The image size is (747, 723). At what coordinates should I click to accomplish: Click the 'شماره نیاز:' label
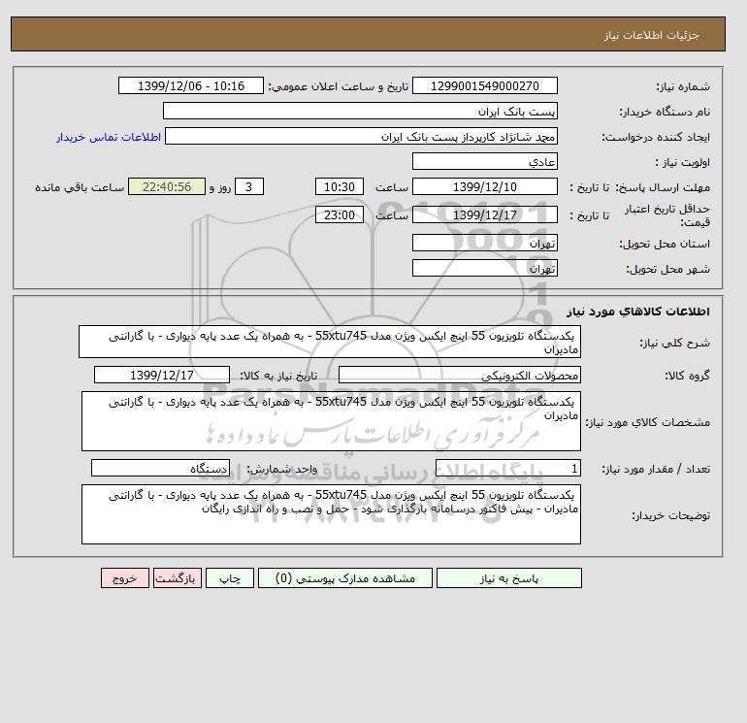coord(683,86)
